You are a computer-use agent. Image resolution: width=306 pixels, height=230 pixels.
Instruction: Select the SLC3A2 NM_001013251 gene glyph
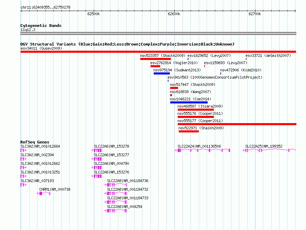pos(23,176)
